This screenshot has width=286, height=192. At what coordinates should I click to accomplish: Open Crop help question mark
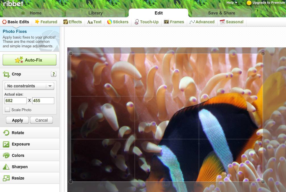53,74
